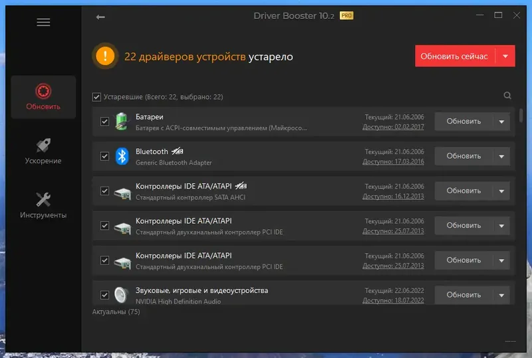Update the Батареи driver

[x=464, y=122]
